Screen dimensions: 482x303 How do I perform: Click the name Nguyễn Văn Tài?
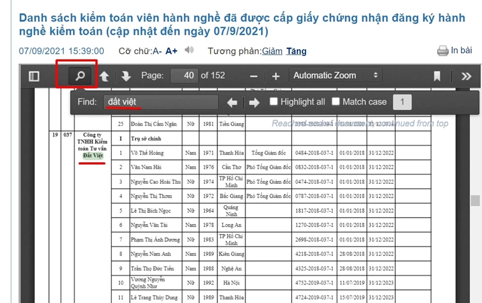click(x=149, y=225)
